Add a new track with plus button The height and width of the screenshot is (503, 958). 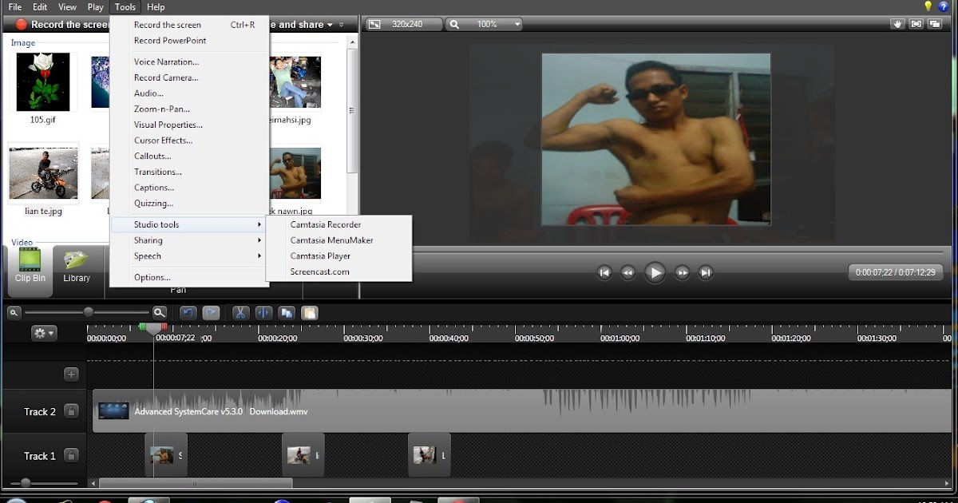pyautogui.click(x=71, y=374)
